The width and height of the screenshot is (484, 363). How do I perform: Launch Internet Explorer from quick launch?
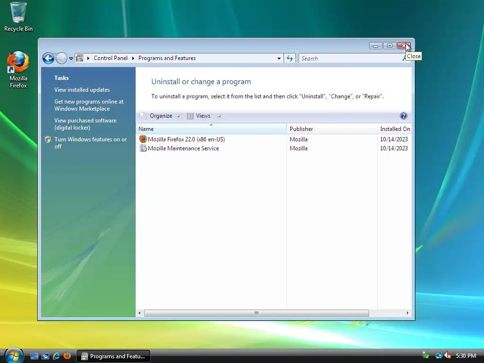click(x=57, y=356)
